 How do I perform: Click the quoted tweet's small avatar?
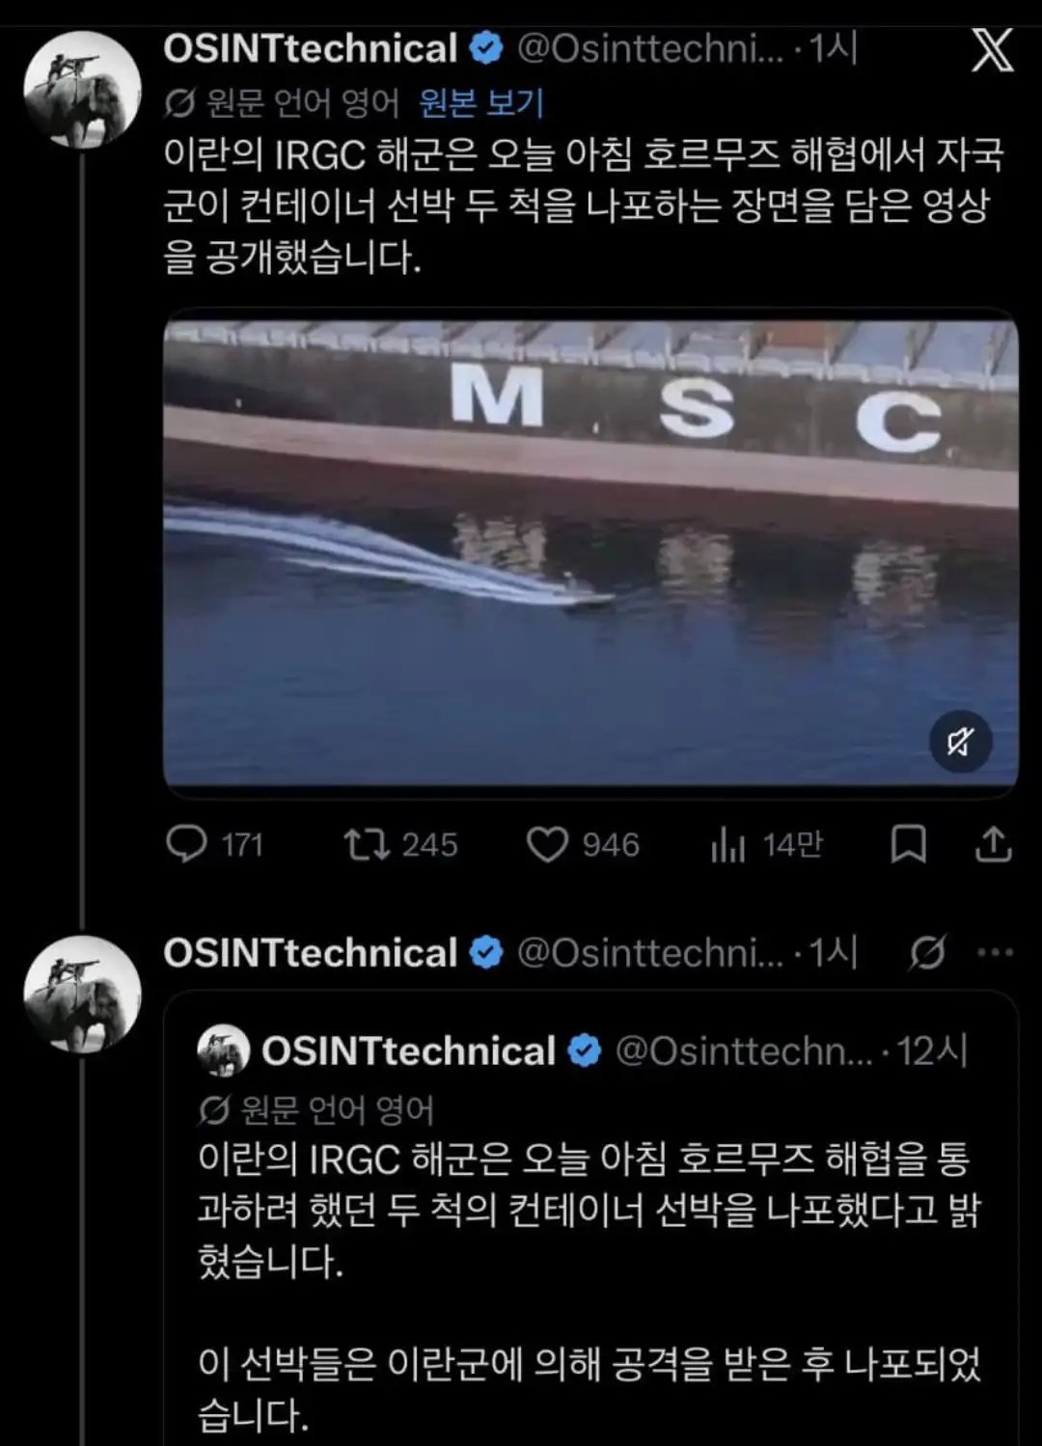point(224,1050)
